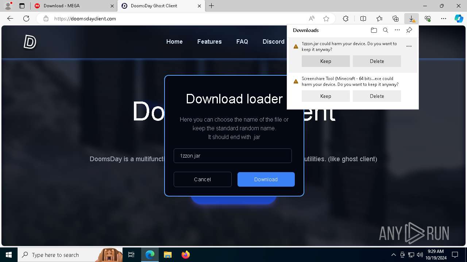Click '1zzon.jar could harm your device' warning text

(349, 46)
